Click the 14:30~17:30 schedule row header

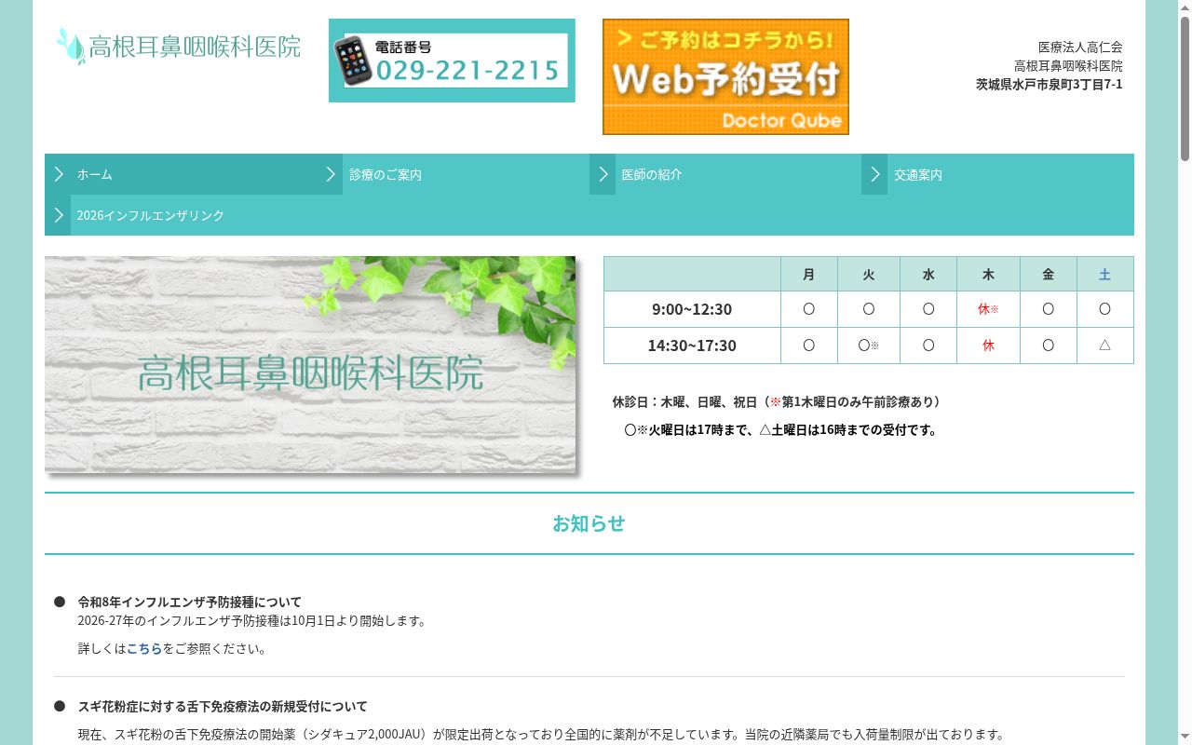point(692,345)
